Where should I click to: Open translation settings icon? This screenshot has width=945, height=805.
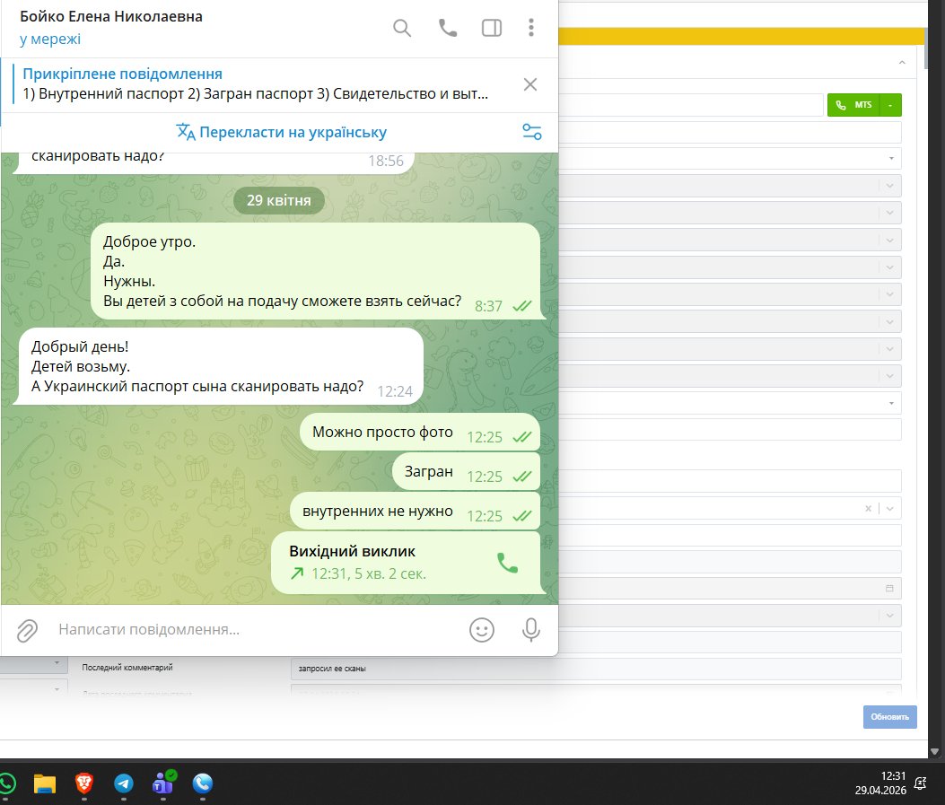[x=531, y=132]
